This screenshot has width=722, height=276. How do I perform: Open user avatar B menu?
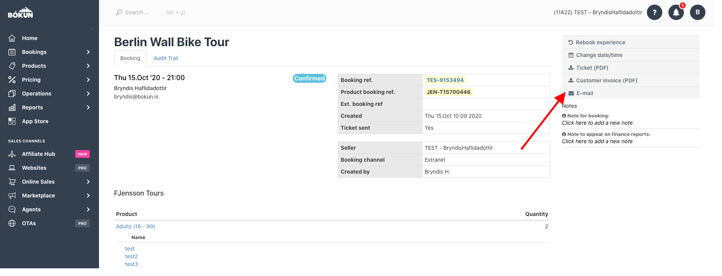[x=698, y=12]
